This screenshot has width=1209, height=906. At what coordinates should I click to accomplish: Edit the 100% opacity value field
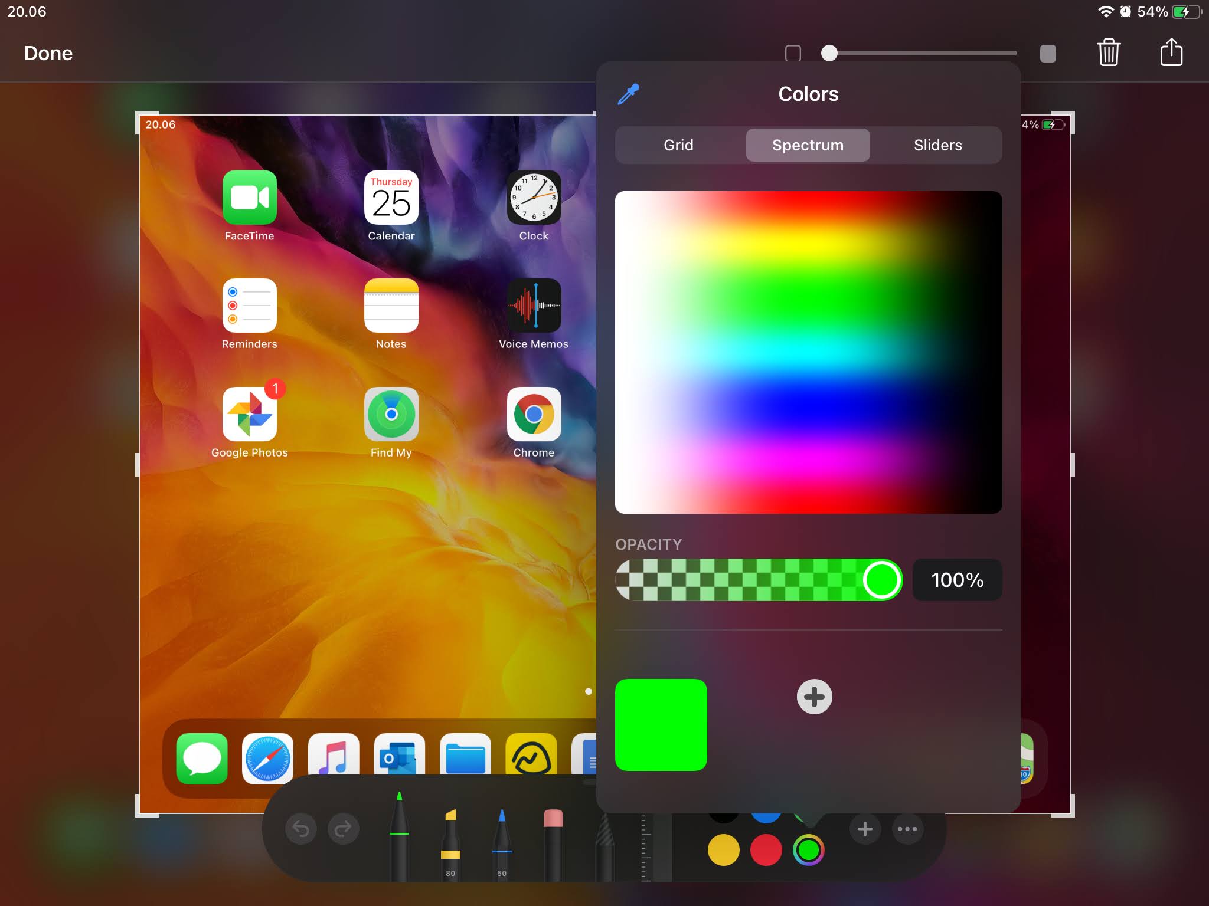click(957, 580)
